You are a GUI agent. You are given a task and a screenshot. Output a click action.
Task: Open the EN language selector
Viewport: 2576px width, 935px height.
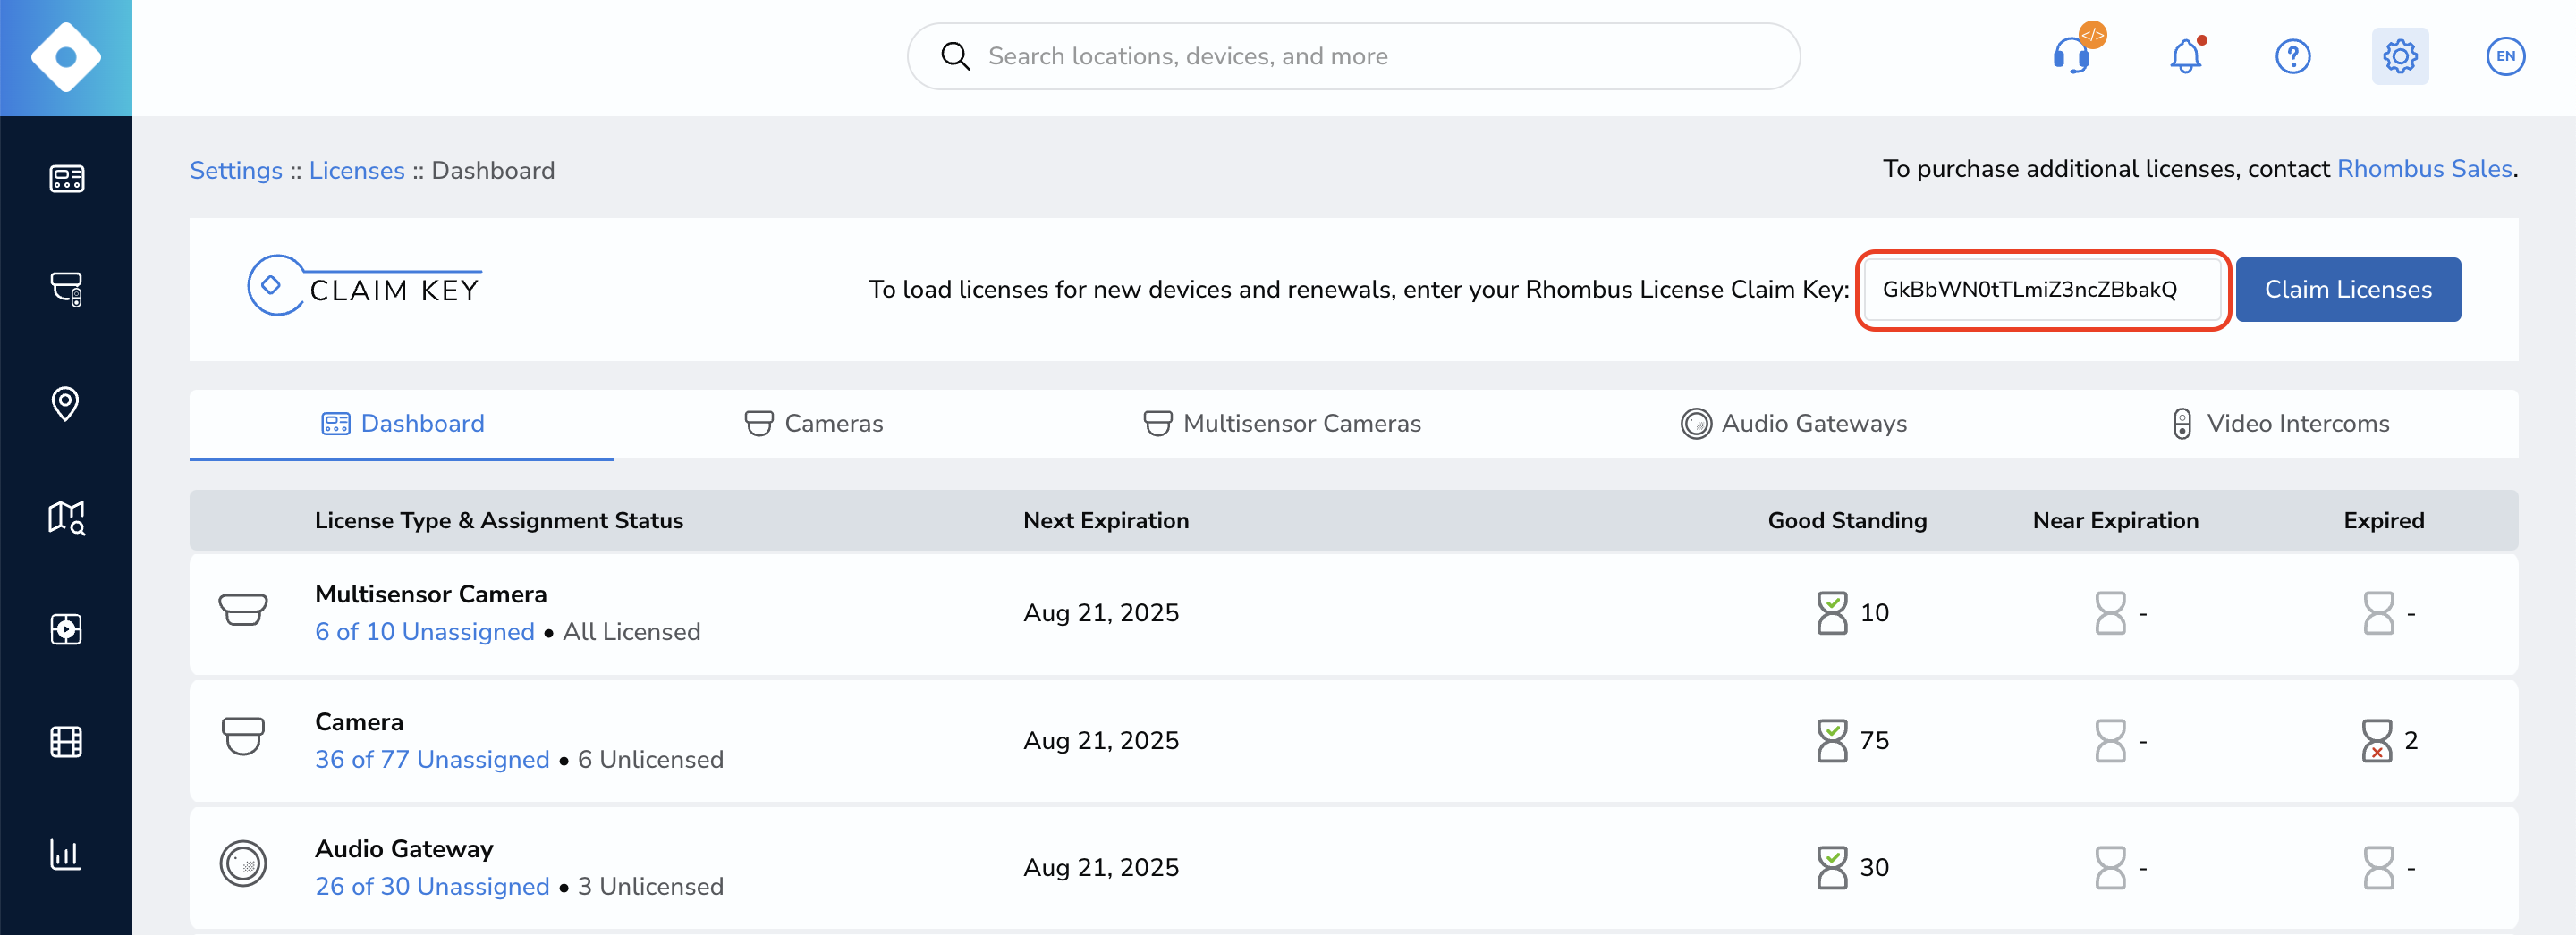point(2505,56)
